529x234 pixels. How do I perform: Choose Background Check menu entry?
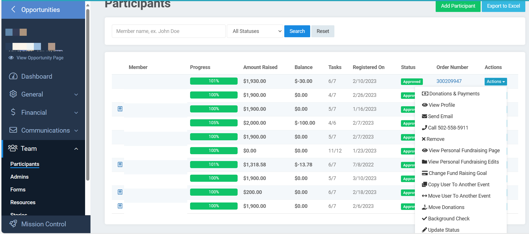coord(446,219)
